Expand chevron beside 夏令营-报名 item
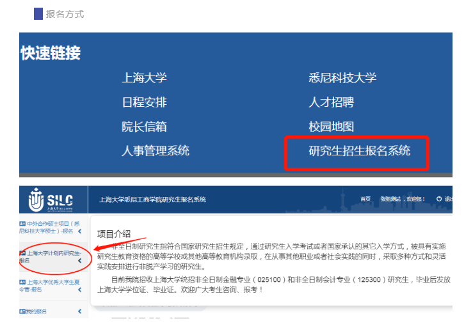The height and width of the screenshot is (328, 473). pyautogui.click(x=79, y=290)
